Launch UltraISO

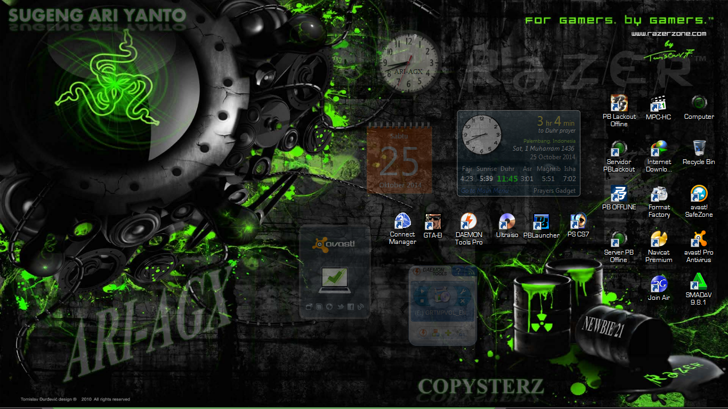point(507,223)
